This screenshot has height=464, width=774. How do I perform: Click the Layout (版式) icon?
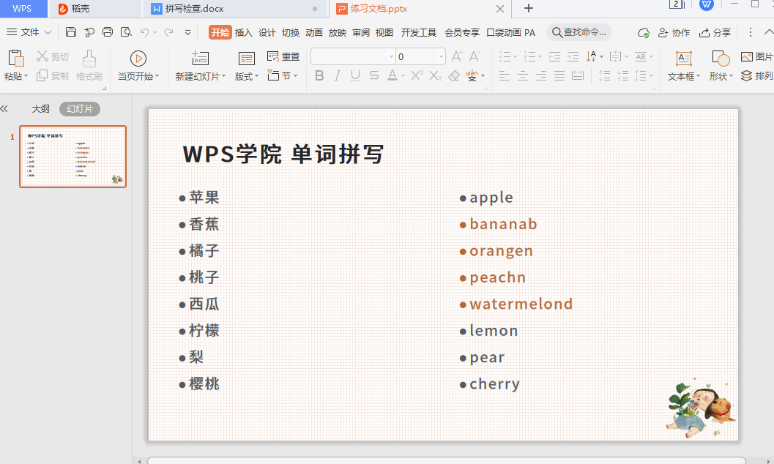(246, 59)
